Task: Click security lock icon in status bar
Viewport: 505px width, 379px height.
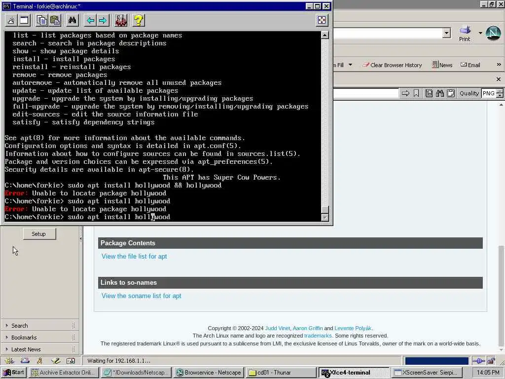Action: click(x=492, y=361)
